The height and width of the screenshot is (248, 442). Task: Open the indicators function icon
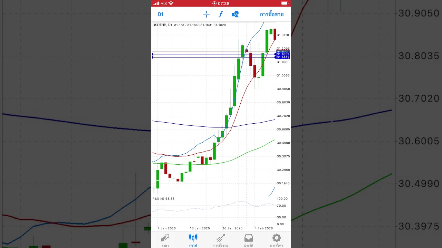221,14
